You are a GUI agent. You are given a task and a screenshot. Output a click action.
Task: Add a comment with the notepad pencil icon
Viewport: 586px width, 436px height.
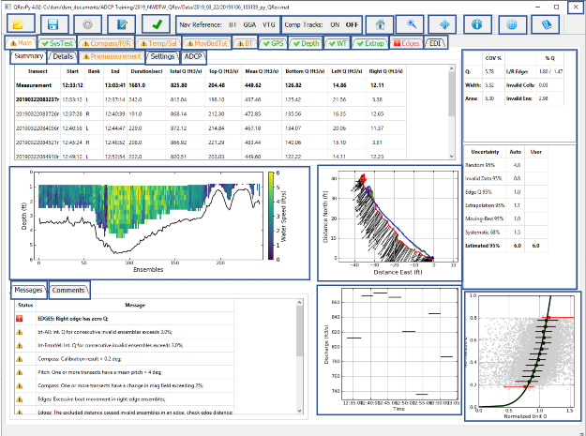click(122, 24)
